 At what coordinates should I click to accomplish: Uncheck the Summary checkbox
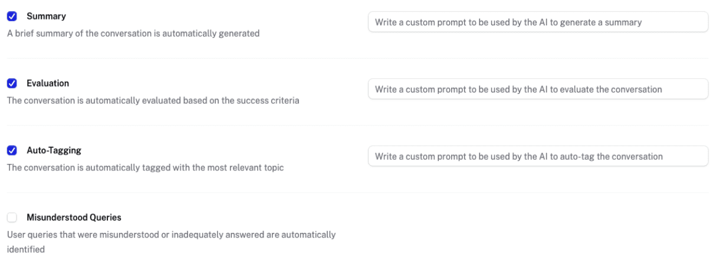pyautogui.click(x=12, y=17)
